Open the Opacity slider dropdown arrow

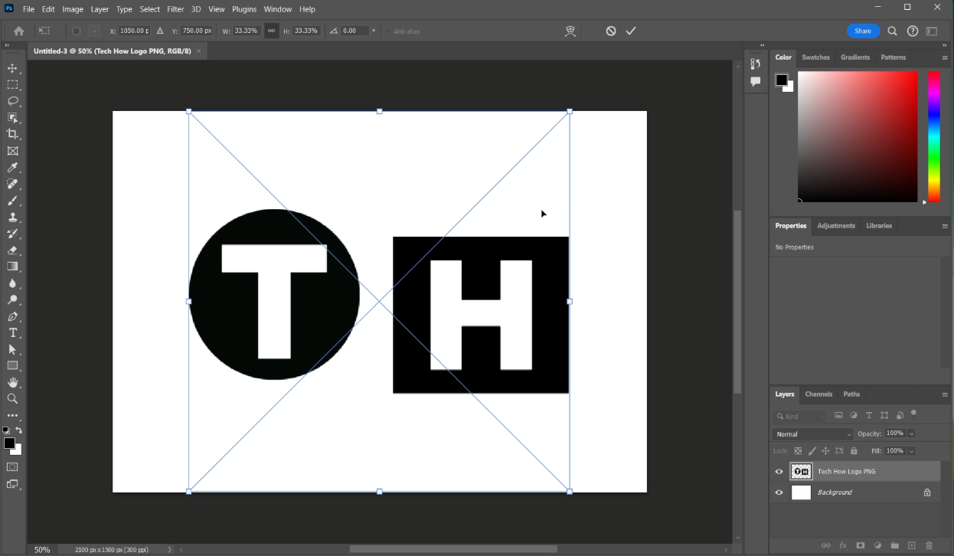pos(911,434)
